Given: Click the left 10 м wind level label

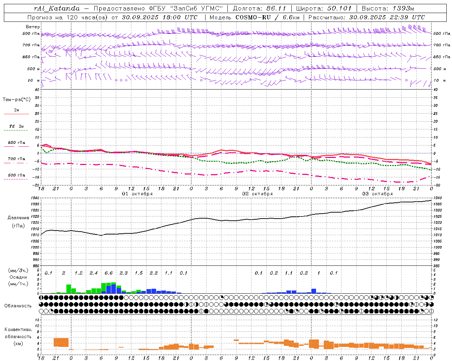Looking at the screenshot, I should click(x=34, y=80).
